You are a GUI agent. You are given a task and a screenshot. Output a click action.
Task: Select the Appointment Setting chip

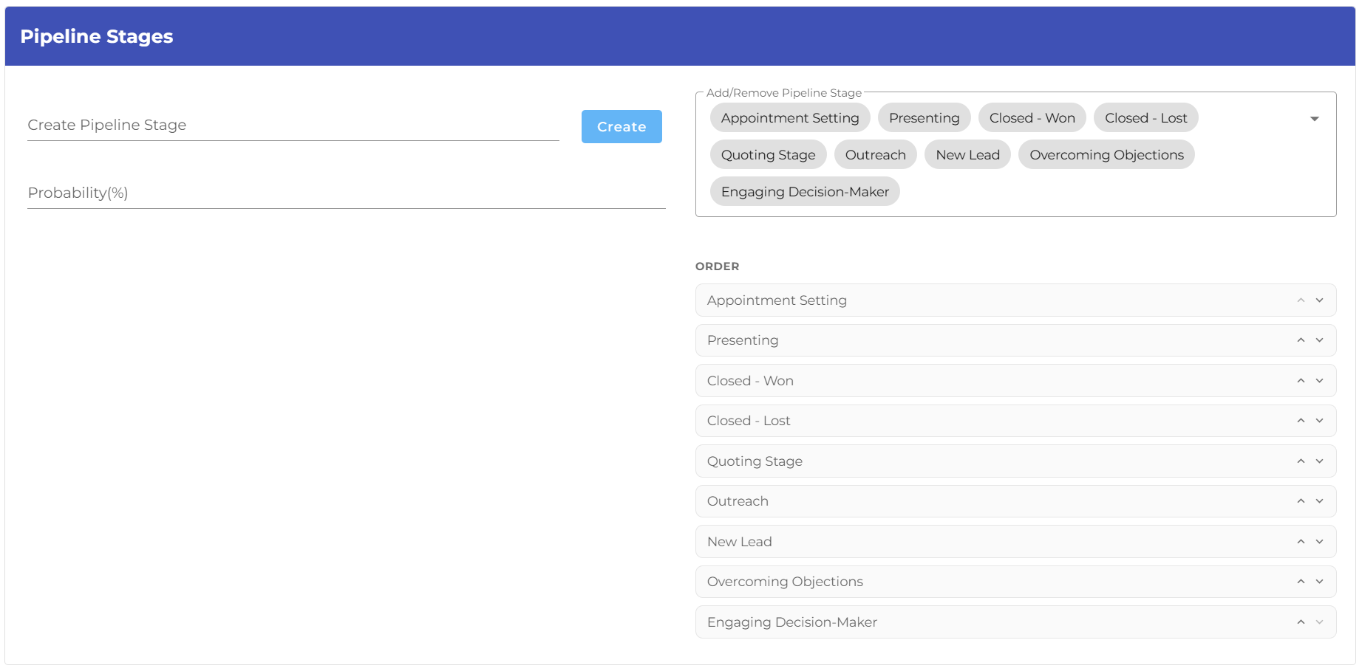coord(789,118)
